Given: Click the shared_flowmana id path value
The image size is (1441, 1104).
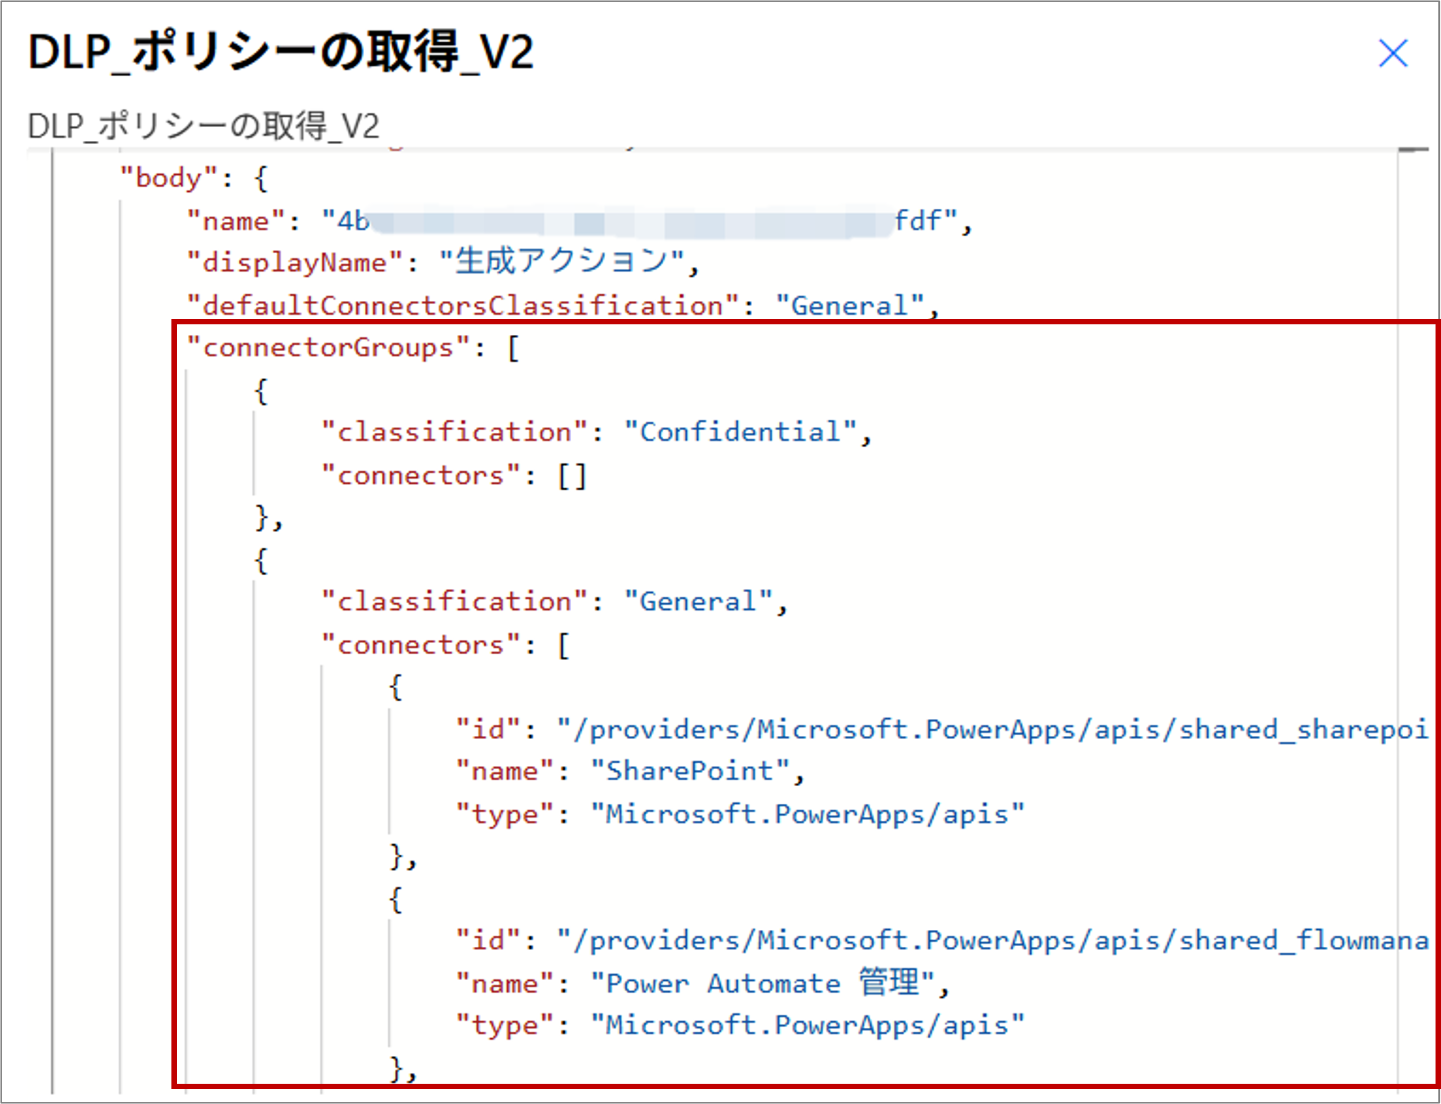Looking at the screenshot, I should 992,941.
